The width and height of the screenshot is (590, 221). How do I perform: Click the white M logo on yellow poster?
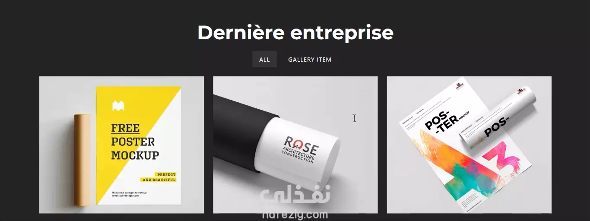[118, 106]
